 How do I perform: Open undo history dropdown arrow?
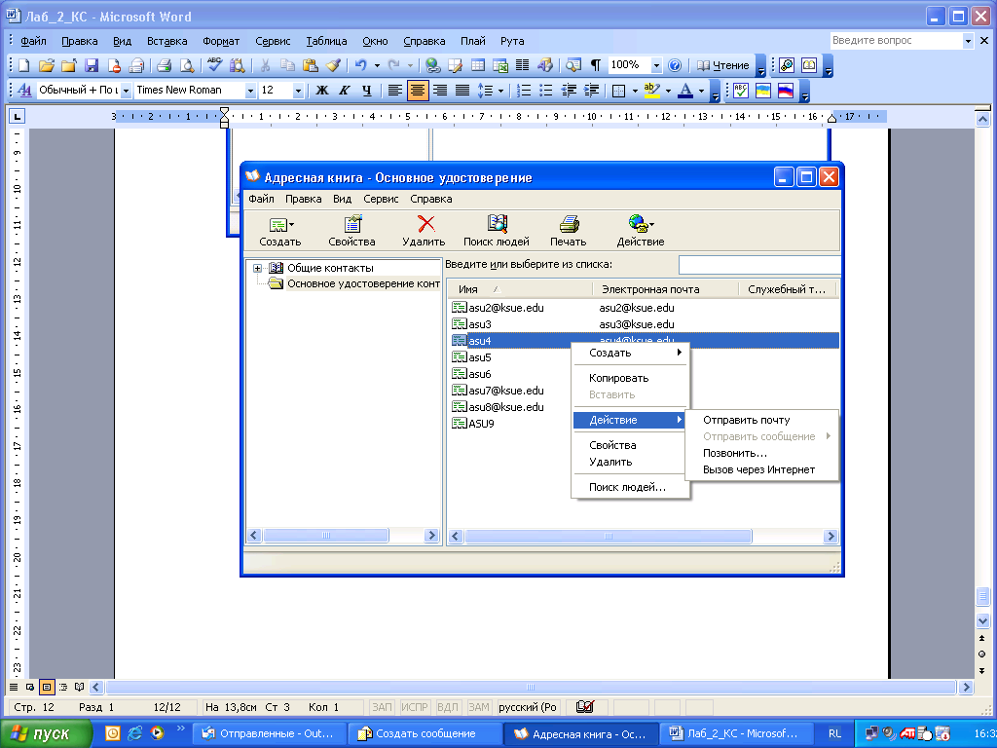click(377, 65)
